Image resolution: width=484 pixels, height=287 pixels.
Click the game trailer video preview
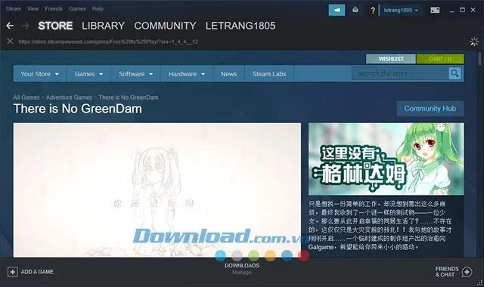[157, 190]
